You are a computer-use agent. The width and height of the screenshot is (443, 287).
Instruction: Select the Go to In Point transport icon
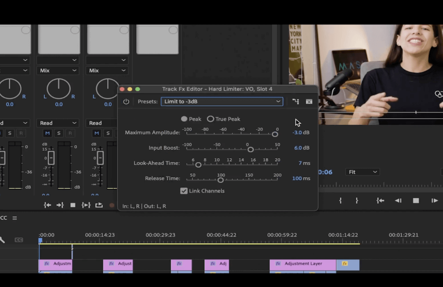click(x=47, y=205)
